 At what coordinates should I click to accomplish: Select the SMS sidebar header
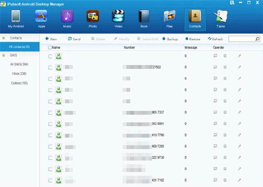[13, 55]
